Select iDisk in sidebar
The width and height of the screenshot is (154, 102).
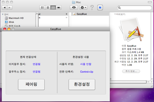tap(9, 22)
